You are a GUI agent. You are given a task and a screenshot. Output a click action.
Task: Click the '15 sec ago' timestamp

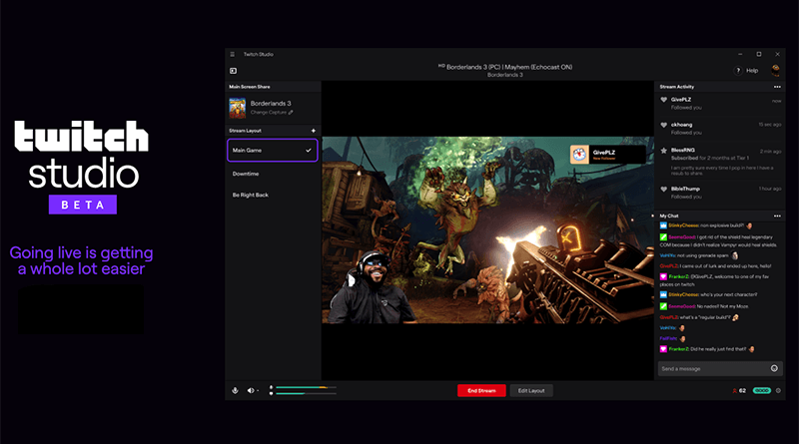(769, 125)
